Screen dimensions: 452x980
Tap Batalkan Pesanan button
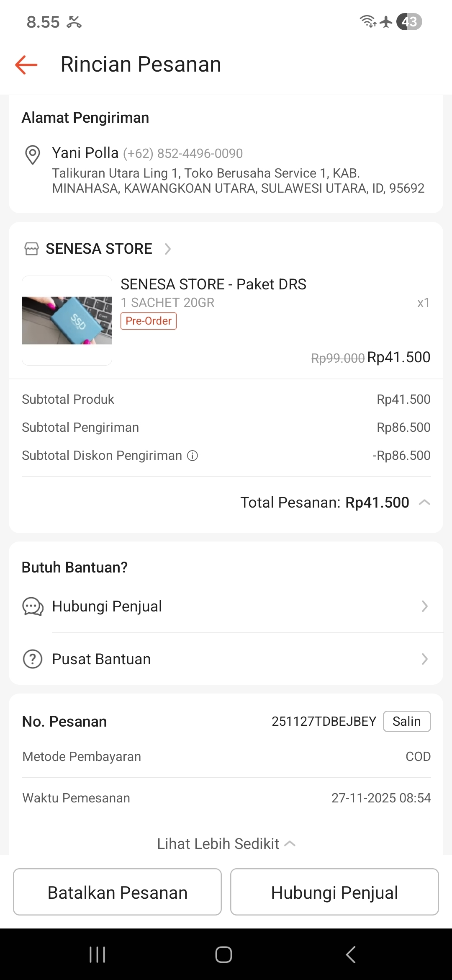117,892
